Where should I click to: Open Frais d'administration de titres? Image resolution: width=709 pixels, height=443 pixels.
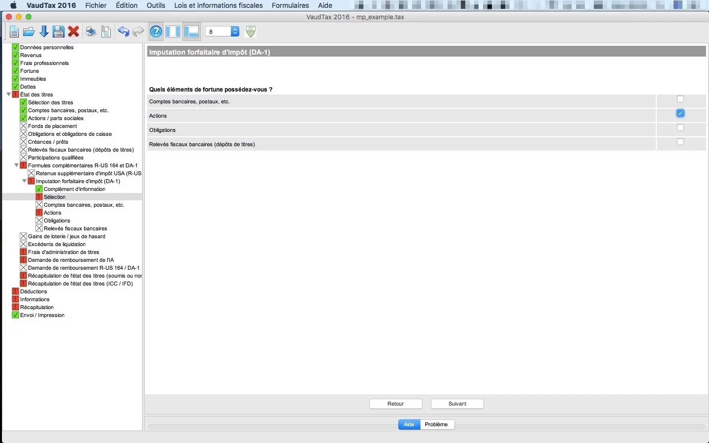pyautogui.click(x=64, y=252)
